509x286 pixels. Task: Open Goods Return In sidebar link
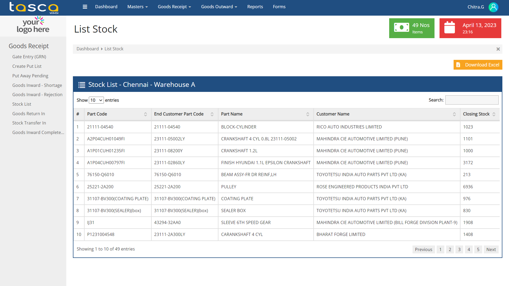point(29,114)
